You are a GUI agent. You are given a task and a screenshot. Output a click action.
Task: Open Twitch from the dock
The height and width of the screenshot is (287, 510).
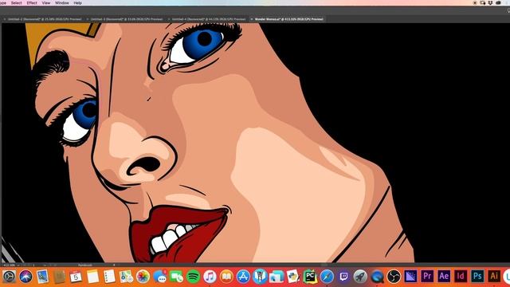[343, 277]
